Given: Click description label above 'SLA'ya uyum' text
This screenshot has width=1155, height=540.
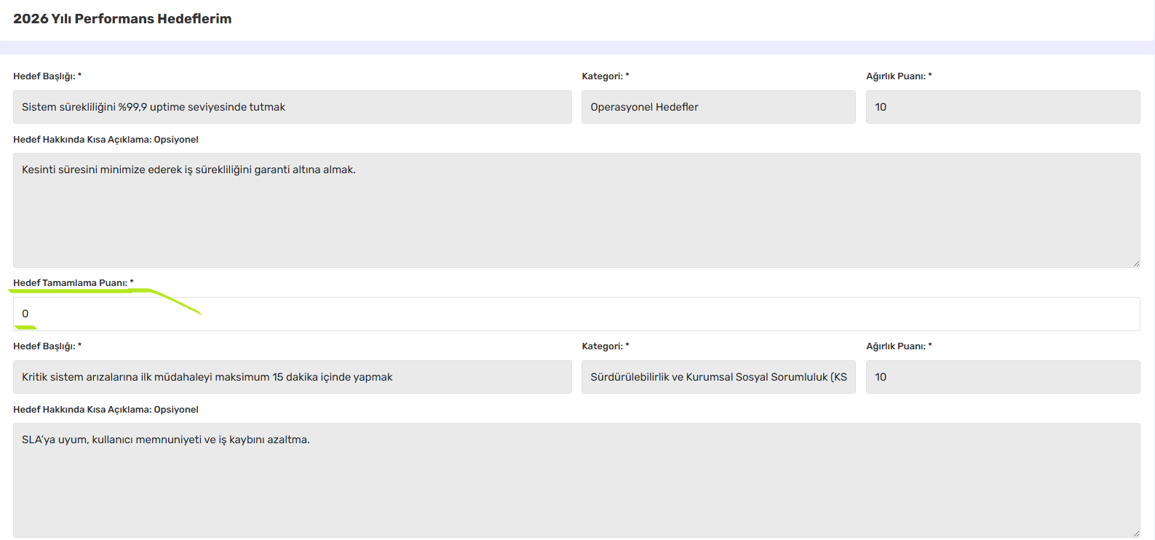Looking at the screenshot, I should (106, 410).
